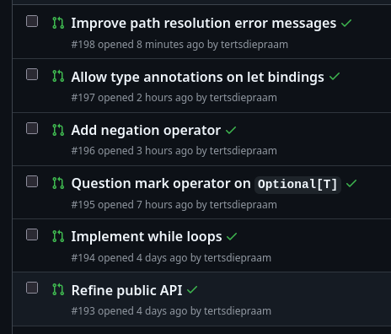Click pull request icon for Allow type annotations
391x334 pixels.
(x=58, y=77)
